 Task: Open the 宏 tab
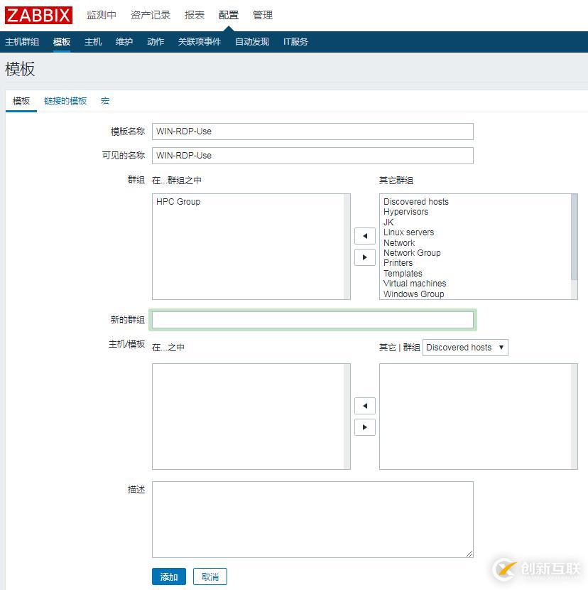104,101
